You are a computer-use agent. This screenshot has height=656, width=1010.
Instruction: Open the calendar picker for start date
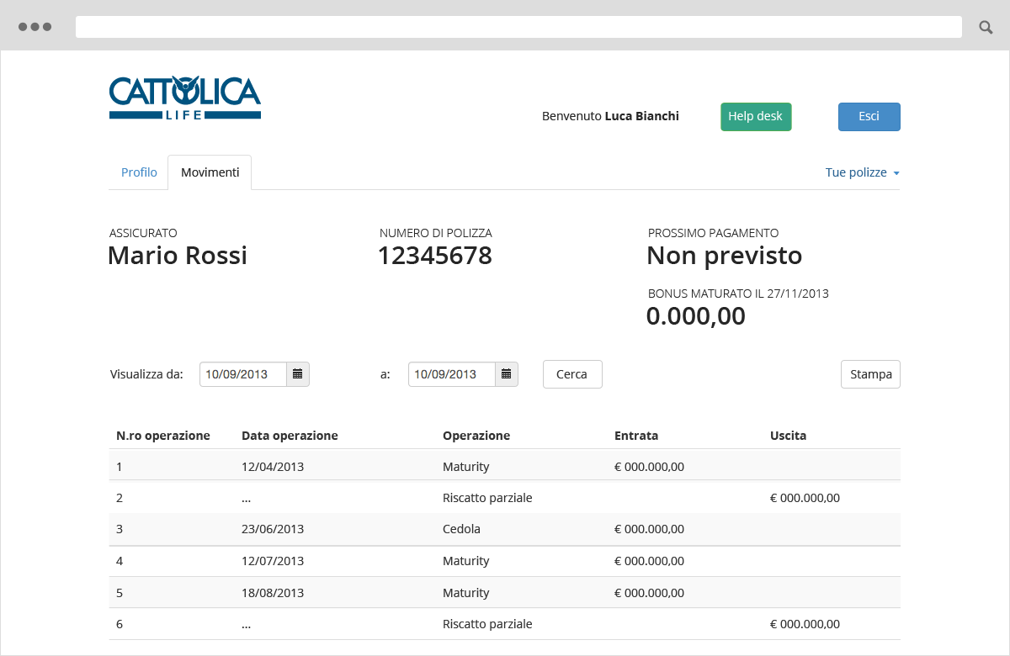pos(298,374)
